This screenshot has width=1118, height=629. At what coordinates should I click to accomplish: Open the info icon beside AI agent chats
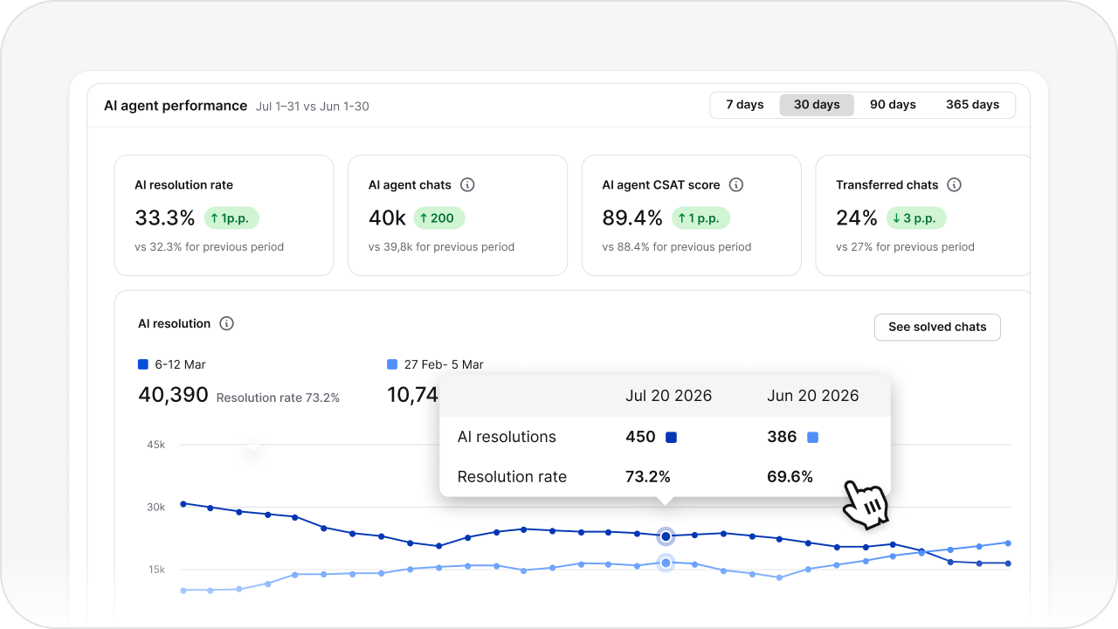tap(467, 184)
